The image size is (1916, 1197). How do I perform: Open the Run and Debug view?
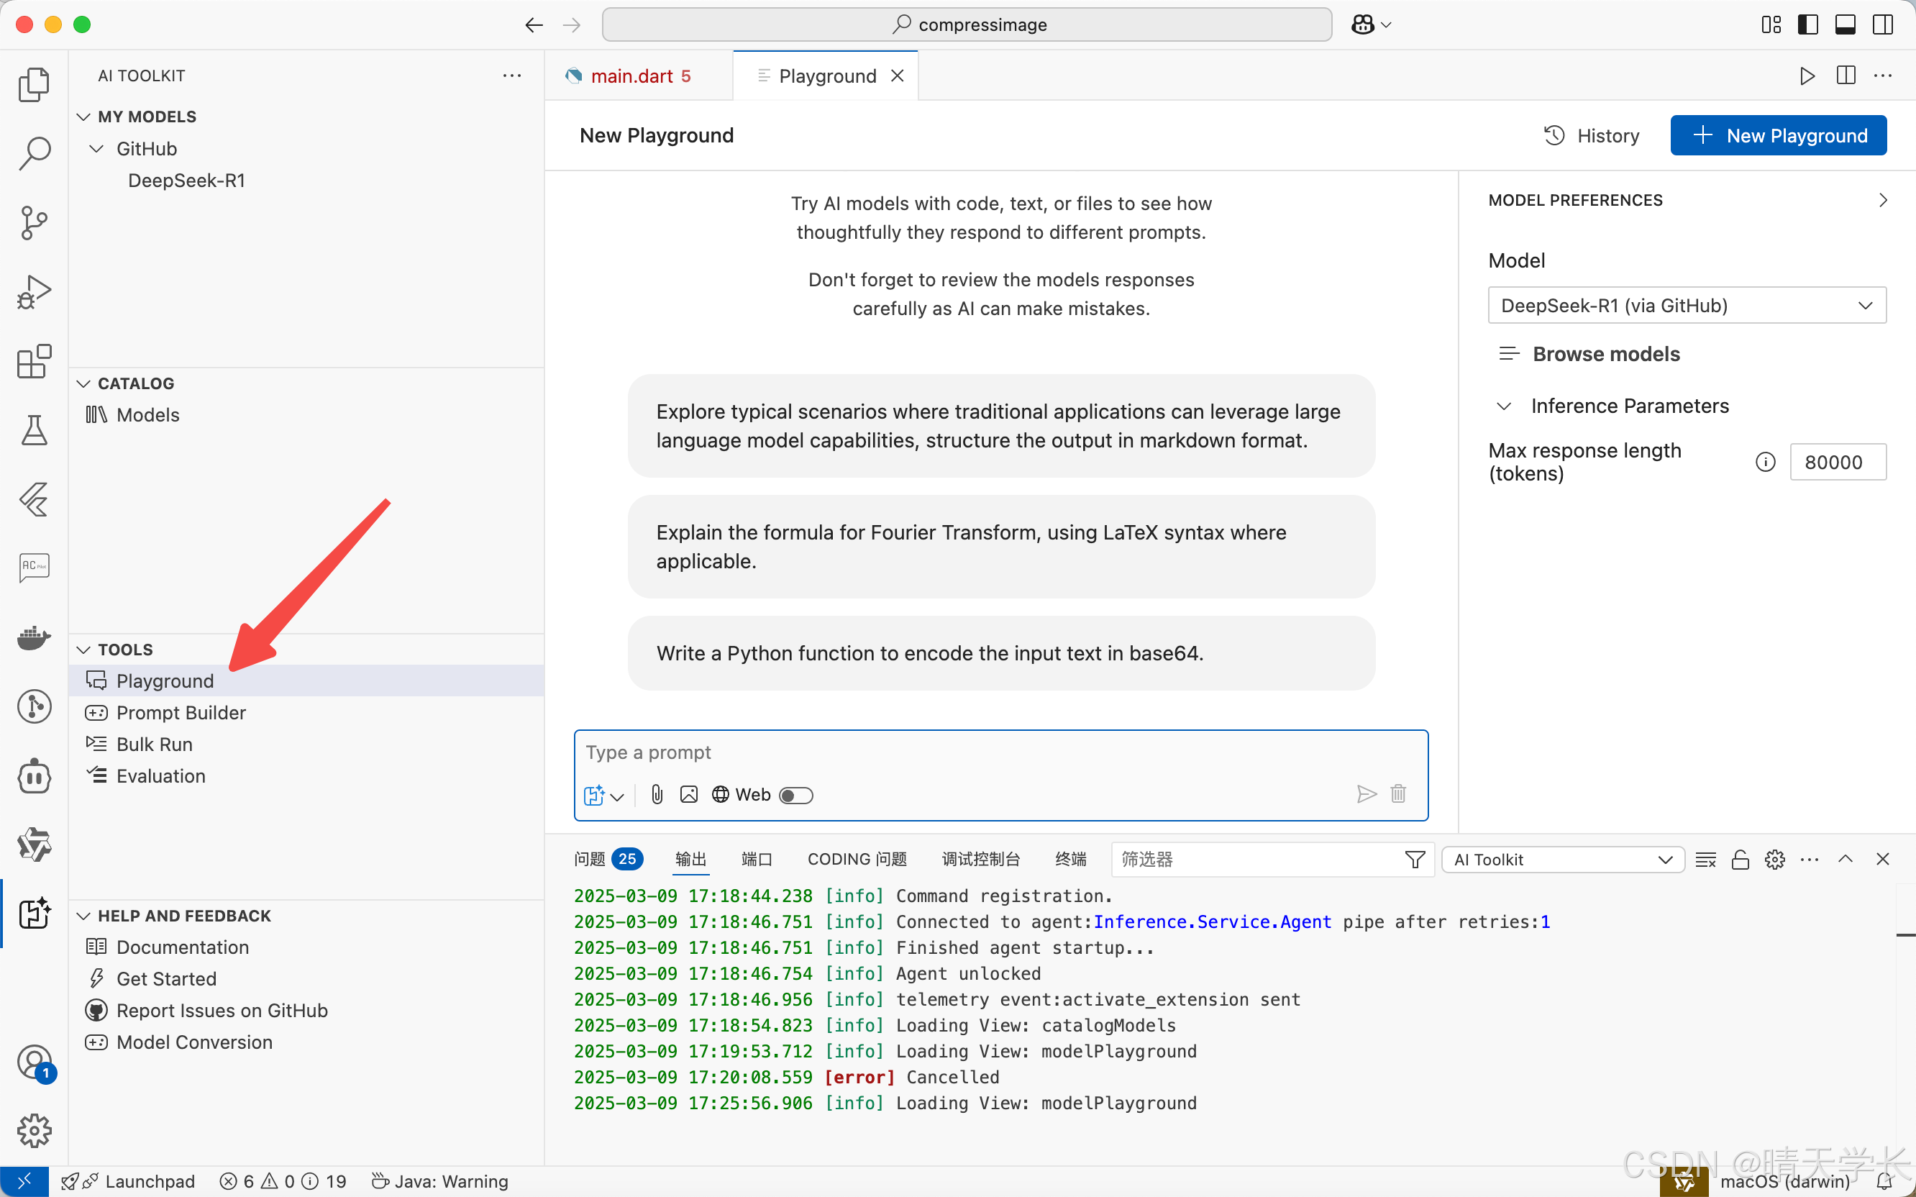point(33,292)
